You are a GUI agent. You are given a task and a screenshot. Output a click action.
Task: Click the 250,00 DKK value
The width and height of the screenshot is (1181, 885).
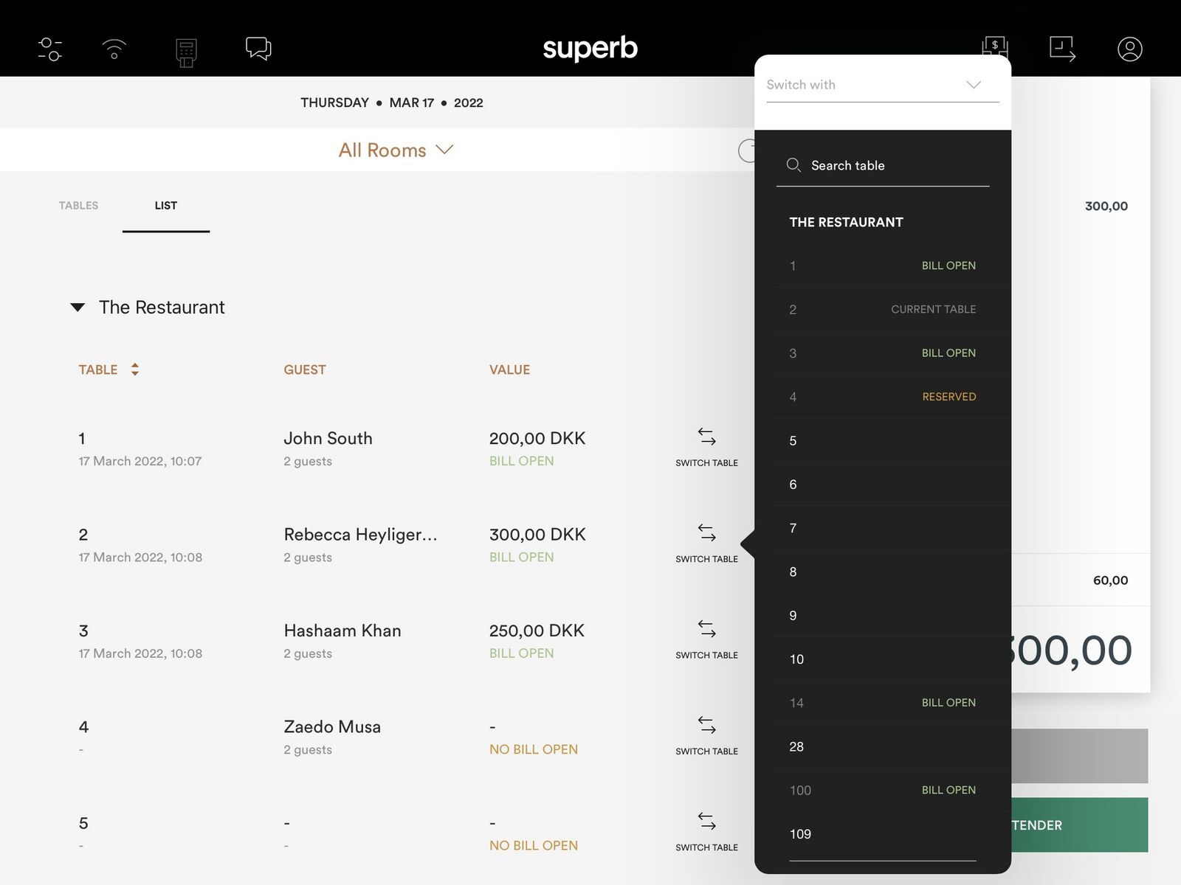click(537, 631)
